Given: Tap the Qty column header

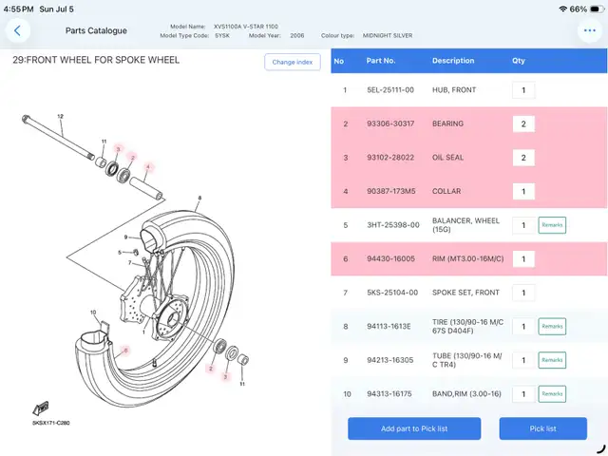Looking at the screenshot, I should [519, 61].
